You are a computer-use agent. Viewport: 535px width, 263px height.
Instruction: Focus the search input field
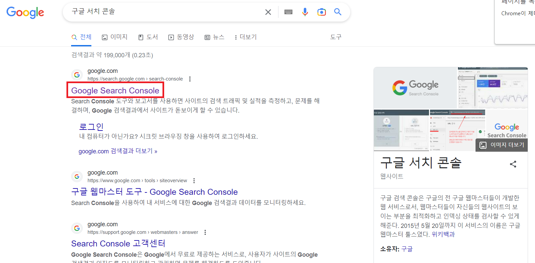pyautogui.click(x=166, y=12)
